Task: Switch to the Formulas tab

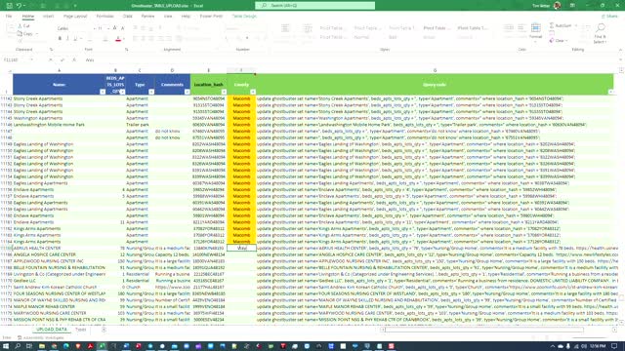Action: 105,17
